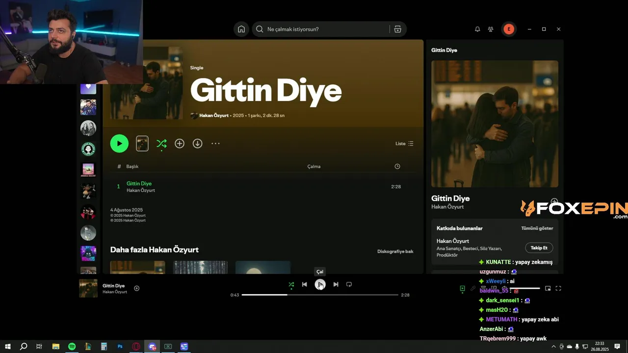This screenshot has height=353, width=628.
Task: Click the album preview thumbnail beside play button
Action: point(142,143)
